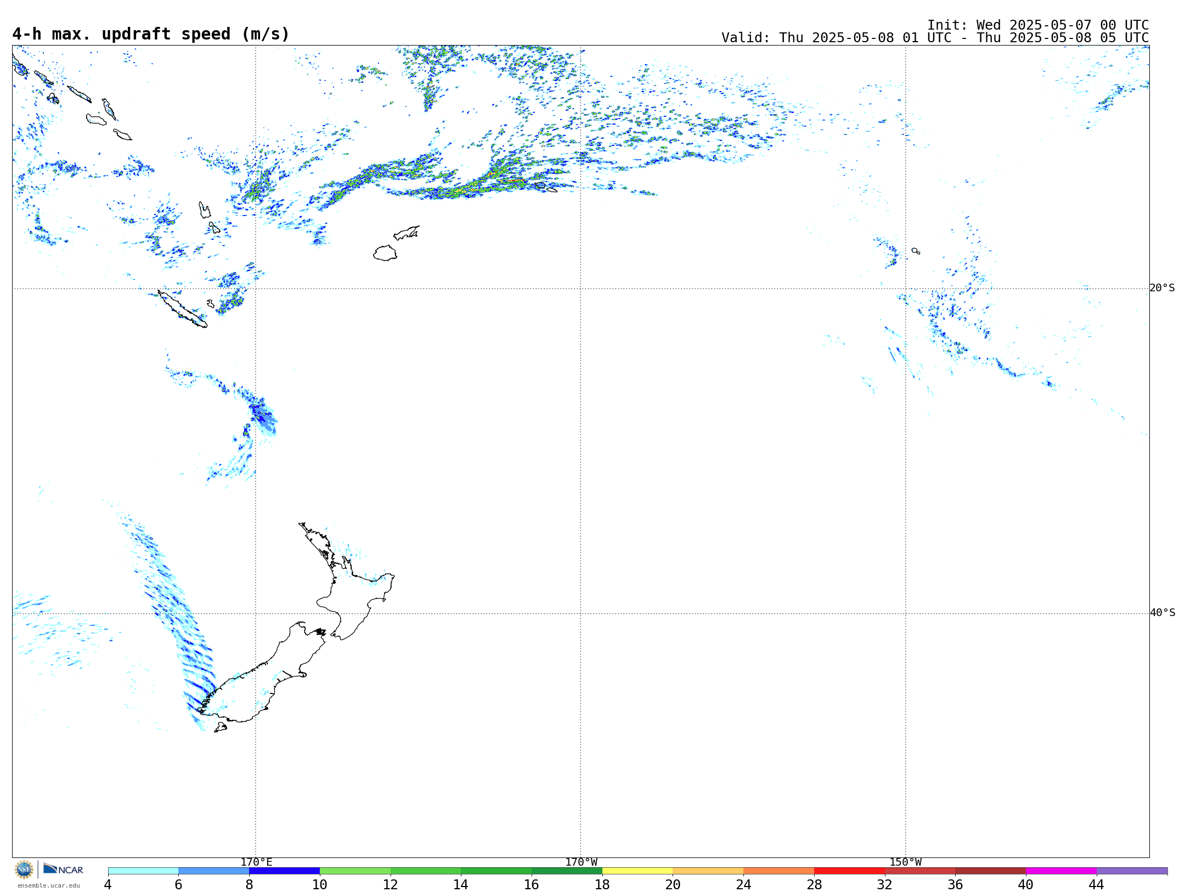This screenshot has height=892, width=1185.
Task: Click the dark green 16-18 color swatch
Action: click(x=567, y=871)
